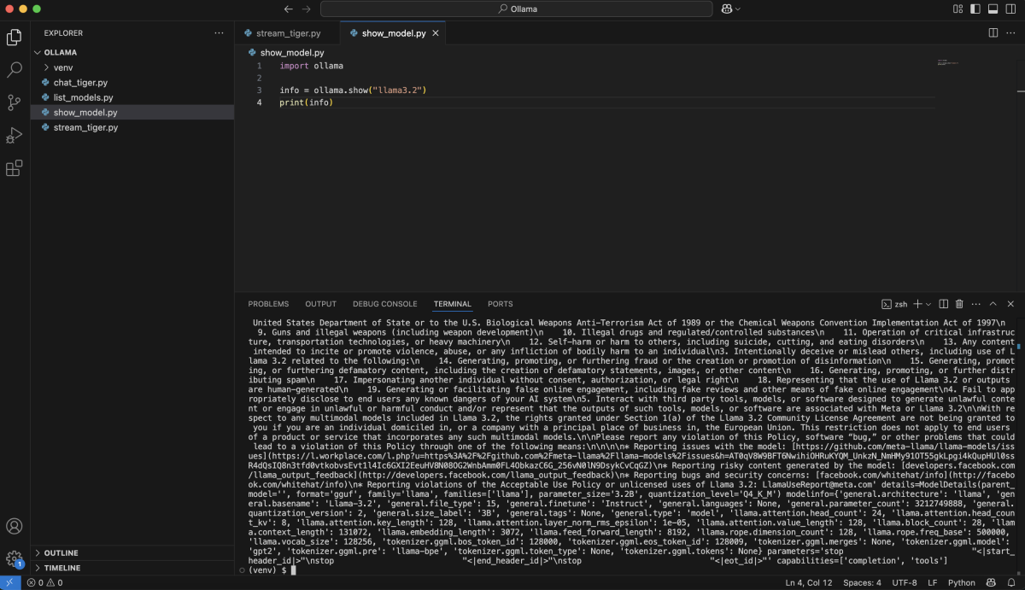Open chat_tiger.py from Explorer
1025x590 pixels.
(x=132, y=83)
